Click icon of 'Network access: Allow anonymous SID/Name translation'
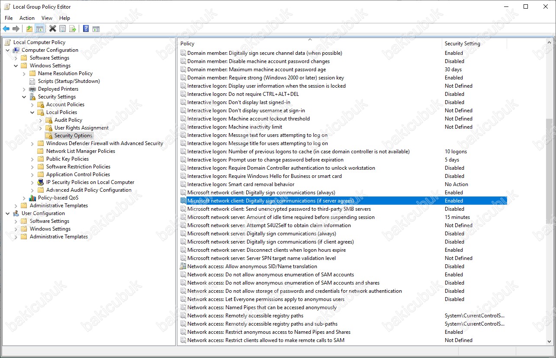The width and height of the screenshot is (556, 358). click(183, 266)
